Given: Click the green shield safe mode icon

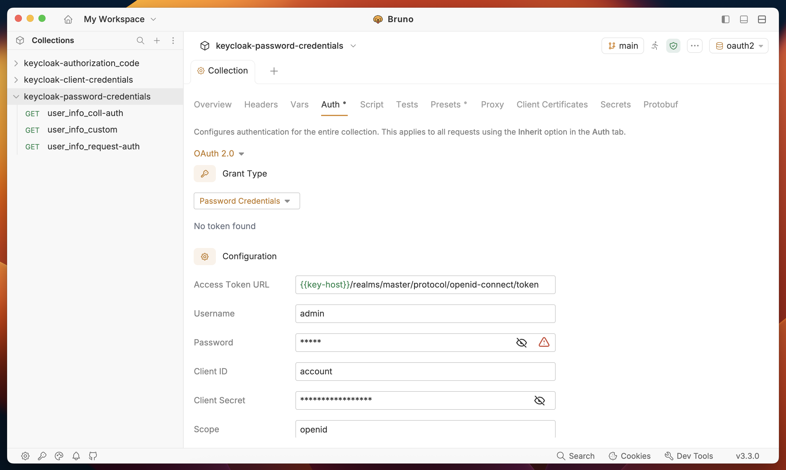Looking at the screenshot, I should (x=673, y=46).
